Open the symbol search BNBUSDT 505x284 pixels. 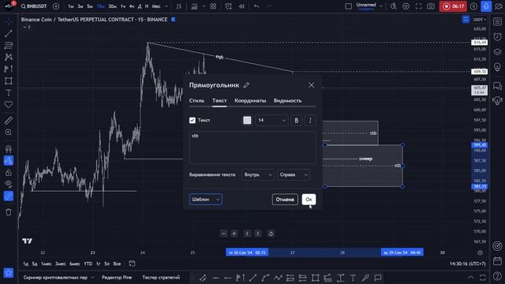34,6
